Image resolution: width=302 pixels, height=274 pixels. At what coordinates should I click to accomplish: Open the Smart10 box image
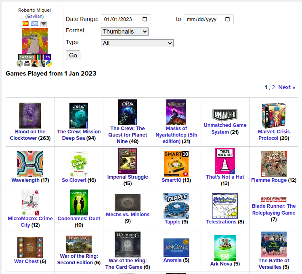pos(176,164)
